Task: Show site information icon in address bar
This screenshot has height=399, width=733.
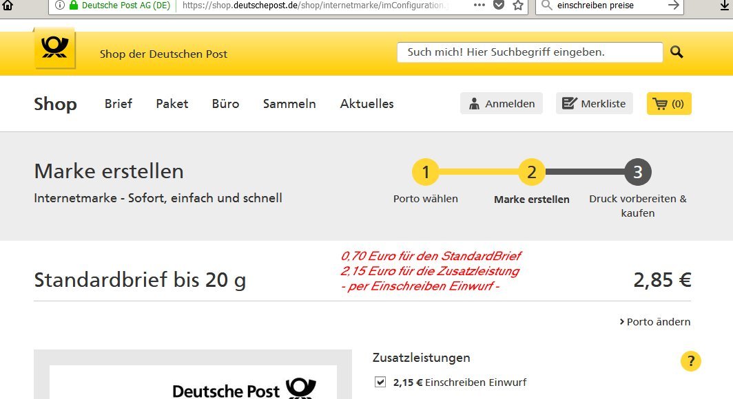Action: tap(60, 6)
